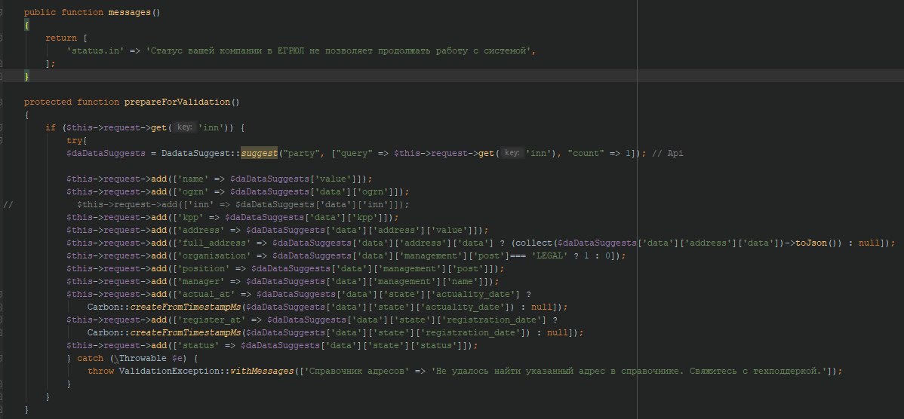Click the 'ogrn' key before the arrow
The height and width of the screenshot is (419, 904).
tap(193, 191)
